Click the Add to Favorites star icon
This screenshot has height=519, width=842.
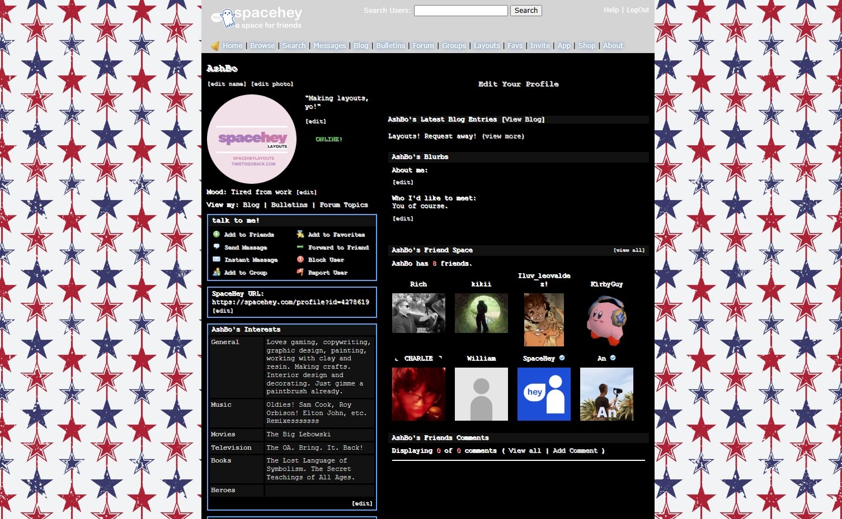(x=300, y=235)
